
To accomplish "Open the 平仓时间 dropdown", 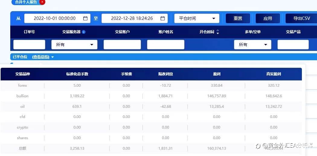I will coord(197,18).
